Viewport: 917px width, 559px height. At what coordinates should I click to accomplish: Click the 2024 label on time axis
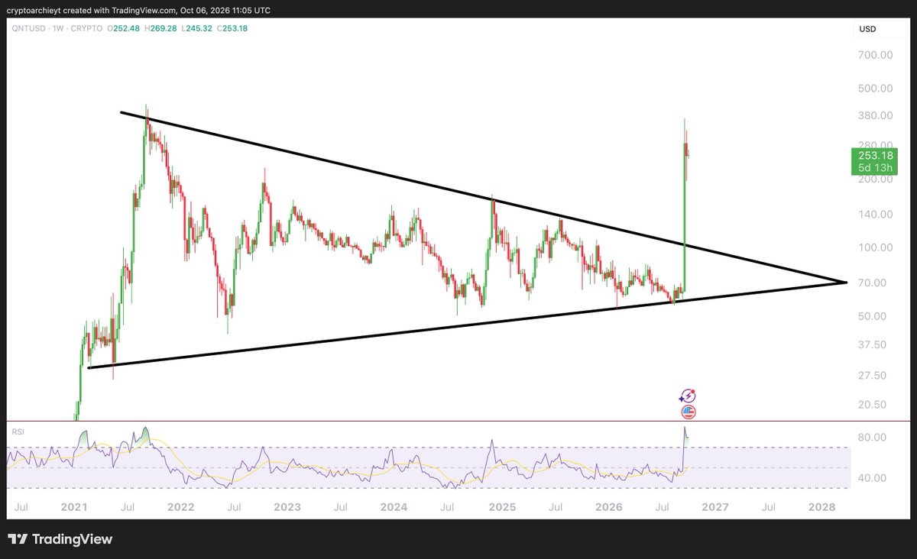tap(394, 507)
